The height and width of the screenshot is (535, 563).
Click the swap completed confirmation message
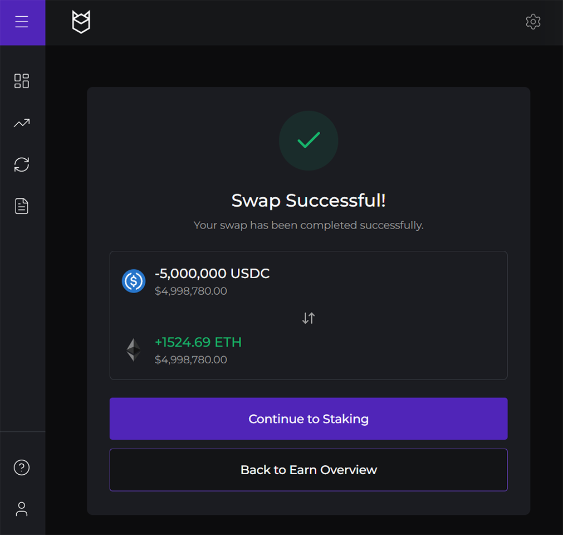click(309, 226)
